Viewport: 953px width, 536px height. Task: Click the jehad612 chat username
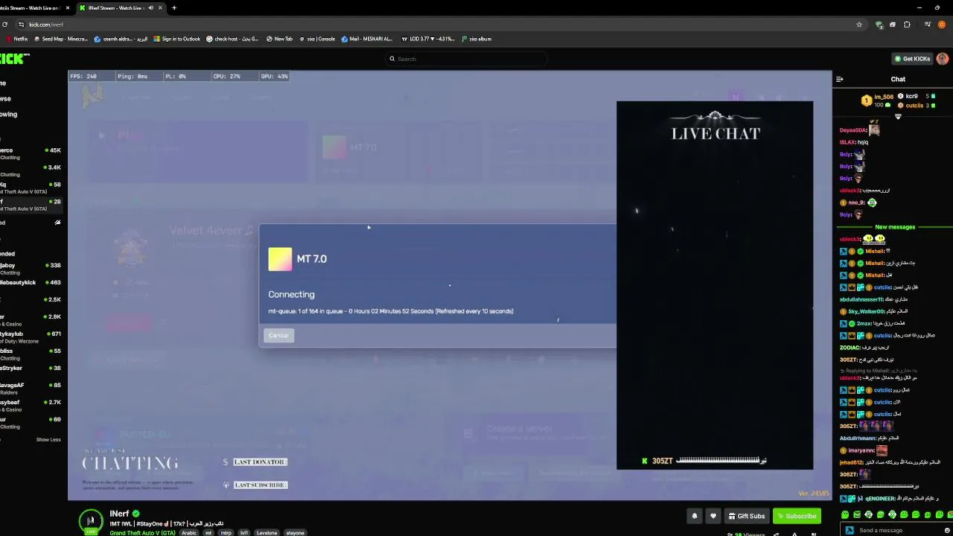click(x=851, y=462)
